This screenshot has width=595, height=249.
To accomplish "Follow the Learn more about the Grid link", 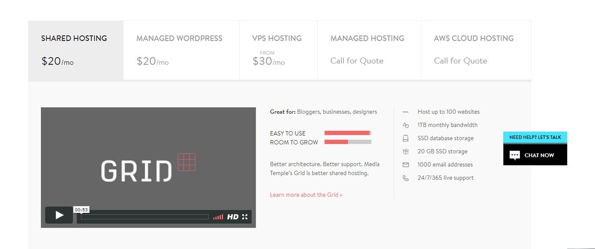I will tap(306, 195).
